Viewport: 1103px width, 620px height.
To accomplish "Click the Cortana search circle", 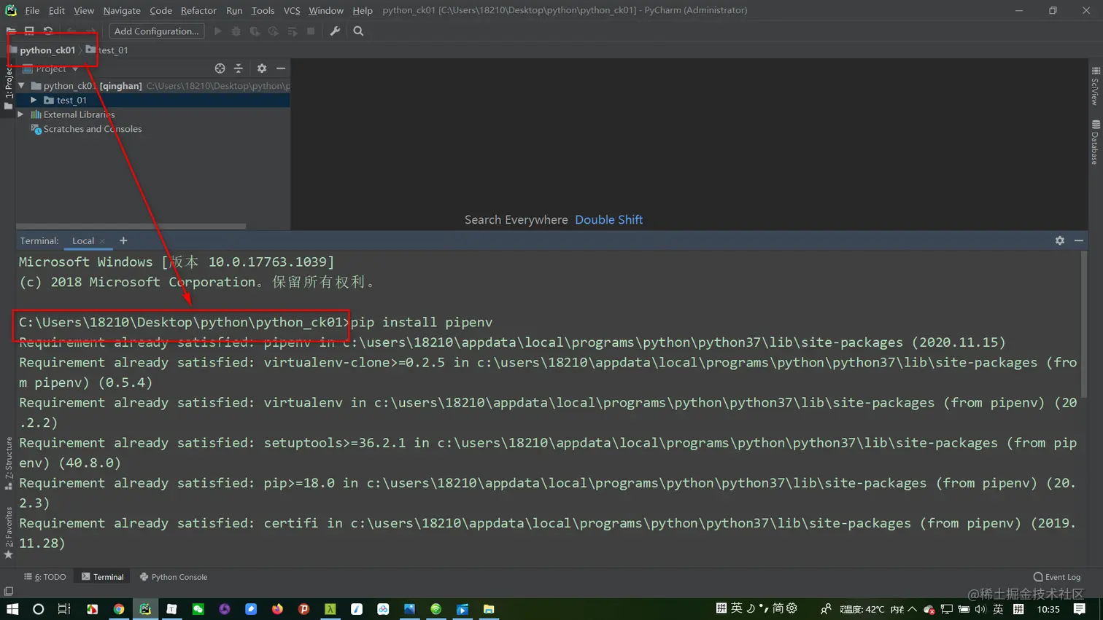I will [39, 609].
